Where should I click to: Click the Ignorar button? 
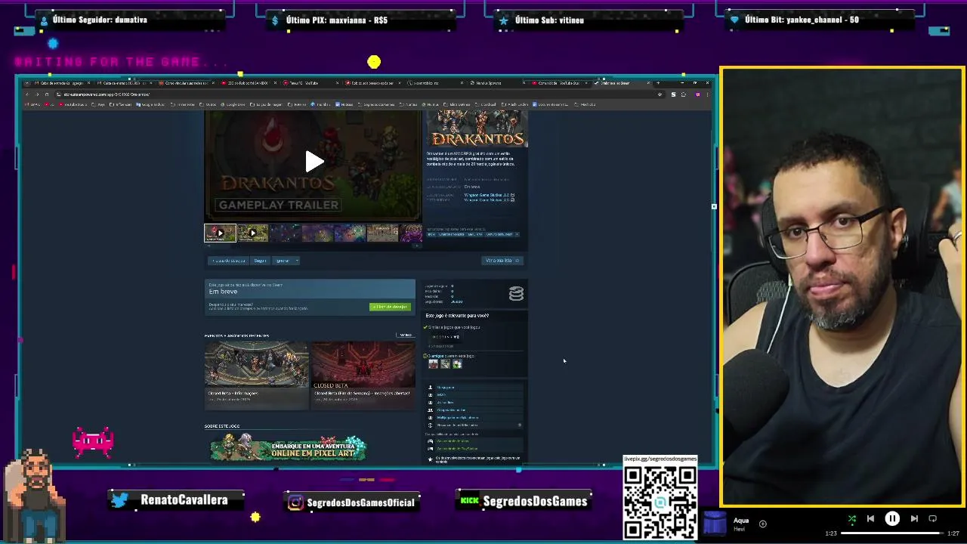[283, 261]
